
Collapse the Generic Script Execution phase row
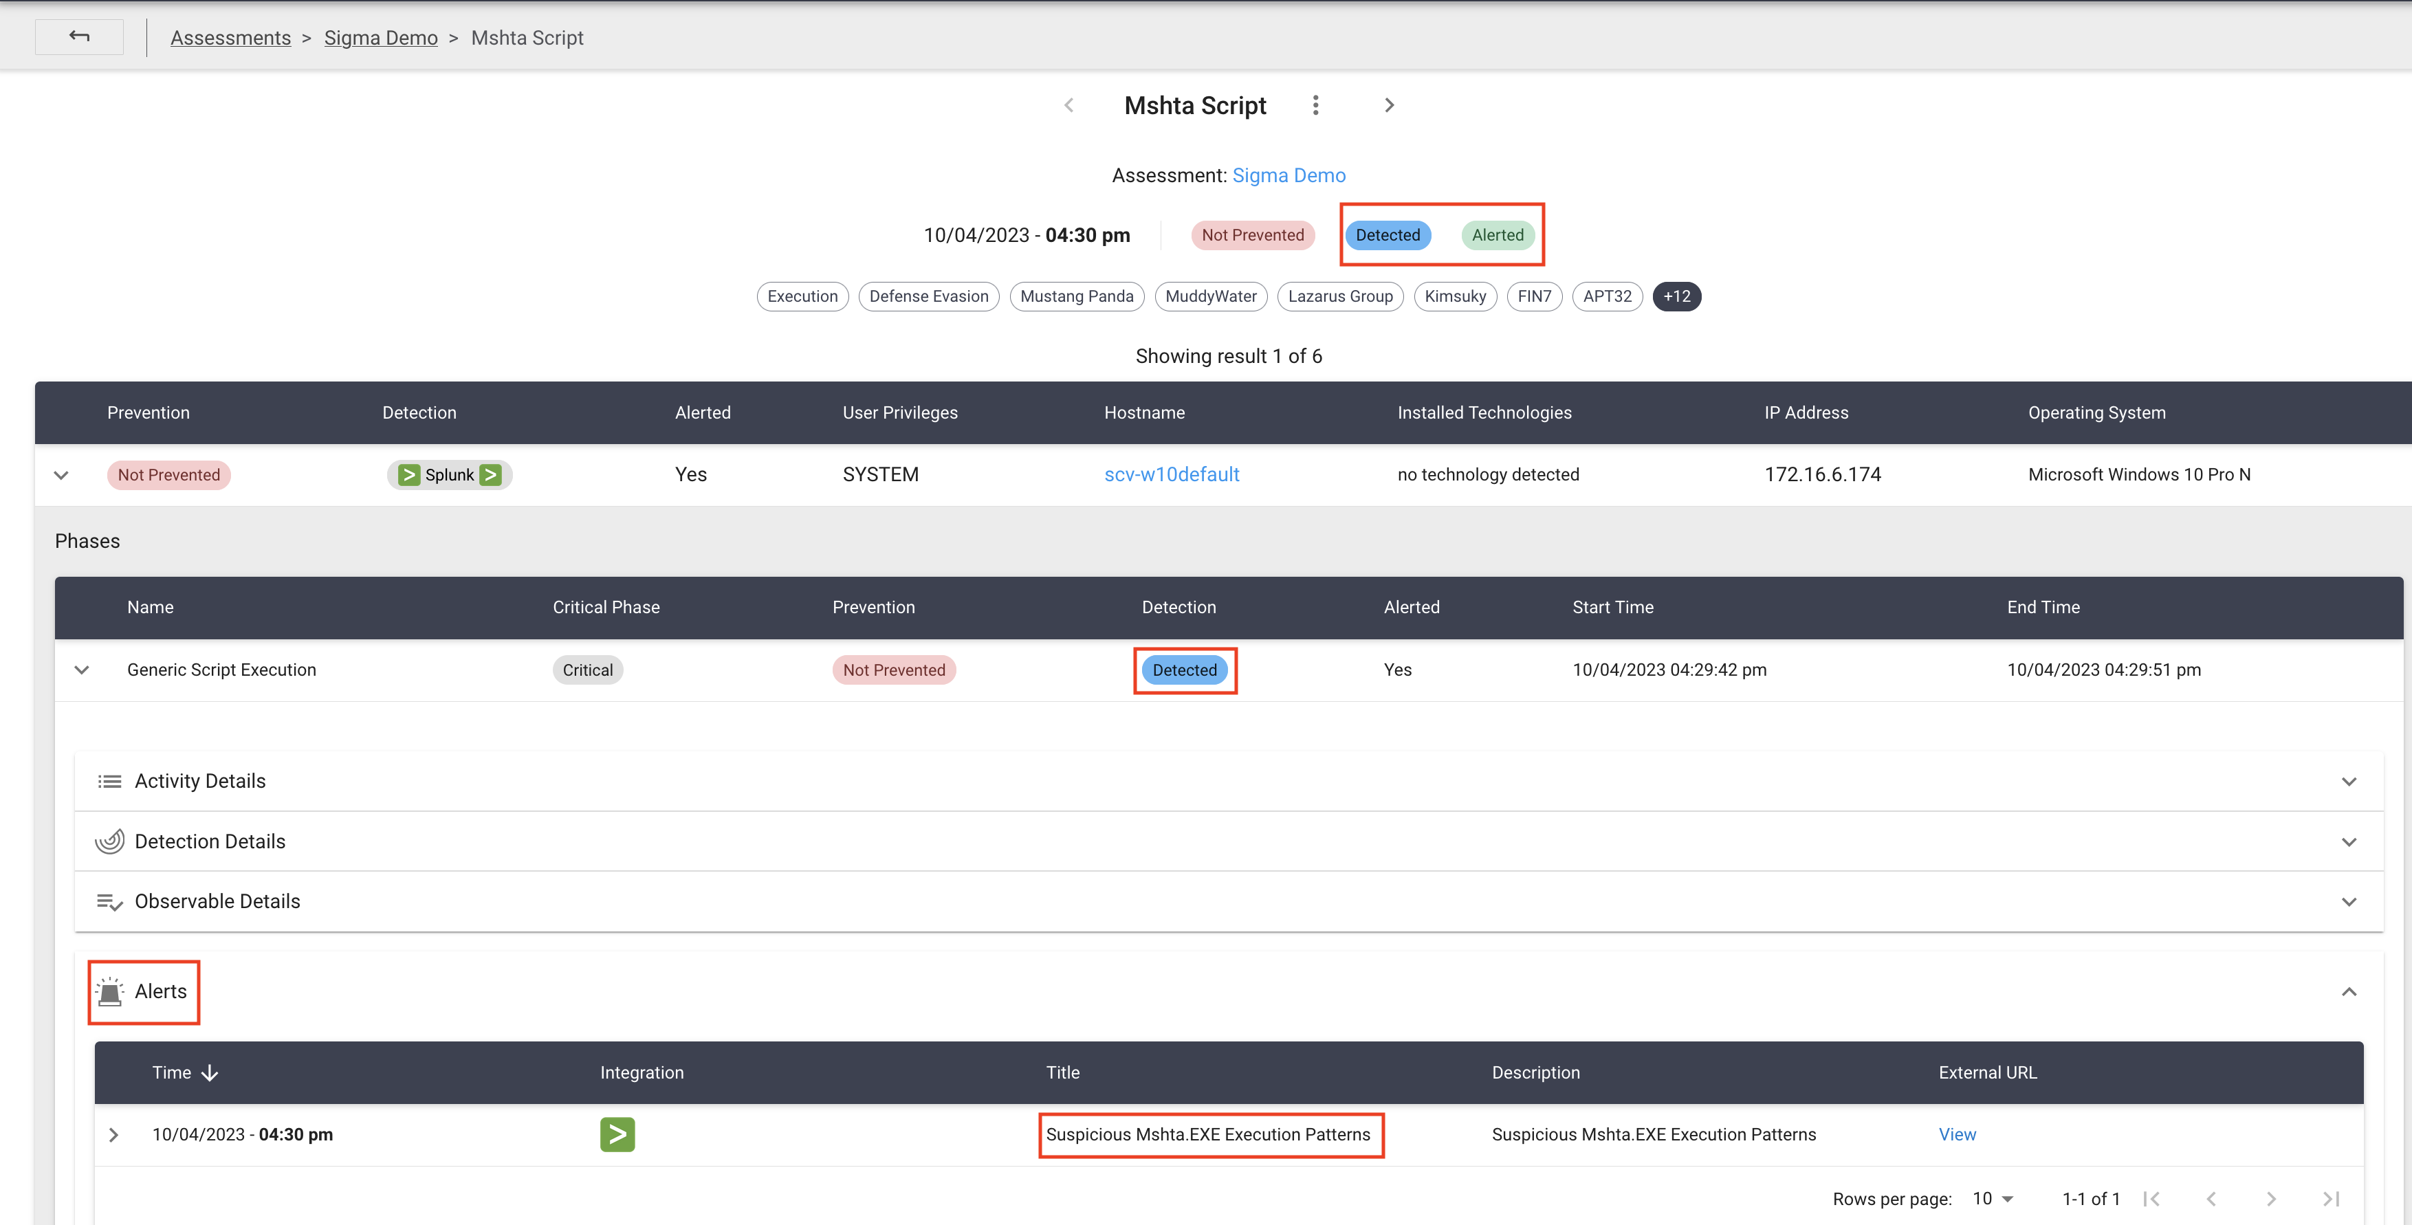(x=81, y=670)
